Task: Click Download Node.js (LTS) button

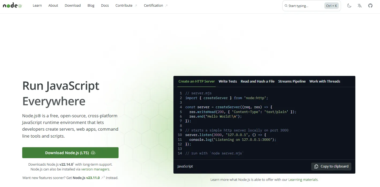Action: [x=70, y=153]
